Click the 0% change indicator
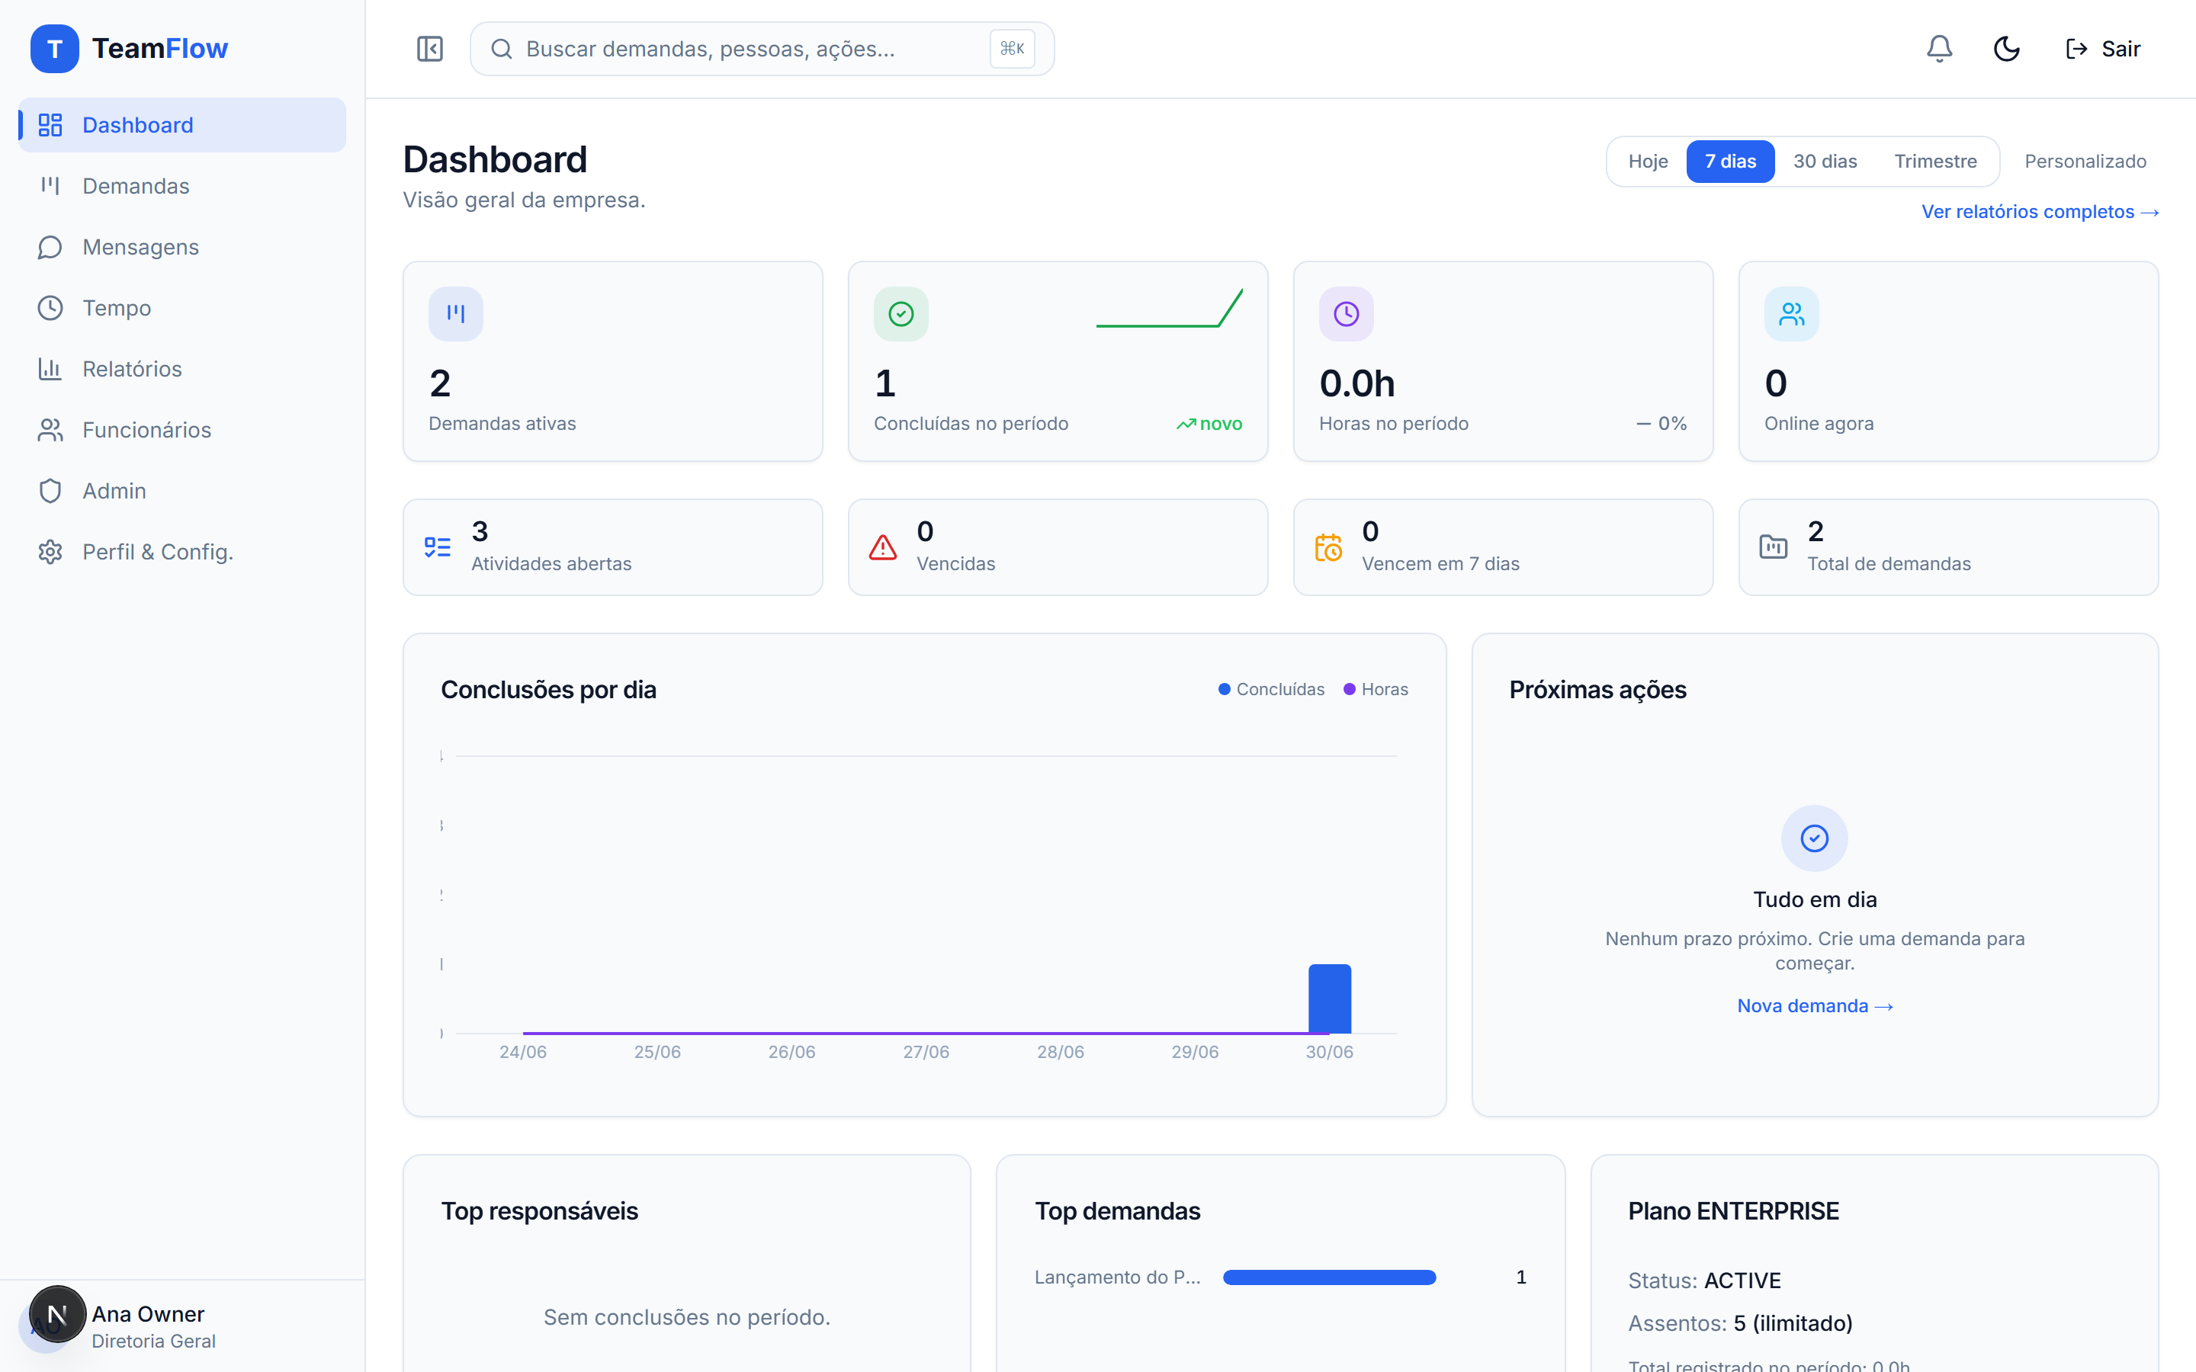 click(1661, 424)
